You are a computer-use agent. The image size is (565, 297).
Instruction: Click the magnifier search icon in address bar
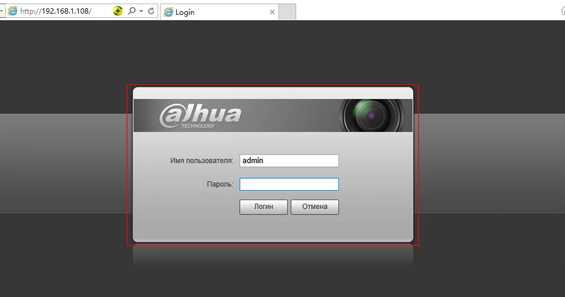coord(131,11)
